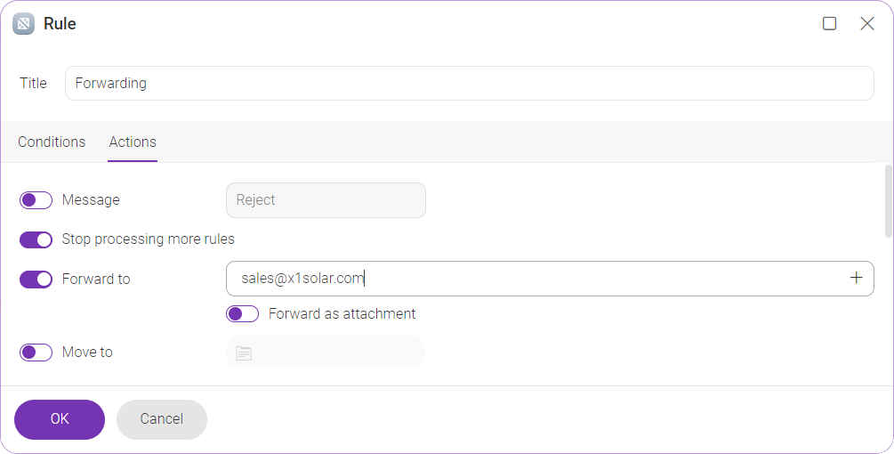Toggle the Move to action on

tap(36, 353)
